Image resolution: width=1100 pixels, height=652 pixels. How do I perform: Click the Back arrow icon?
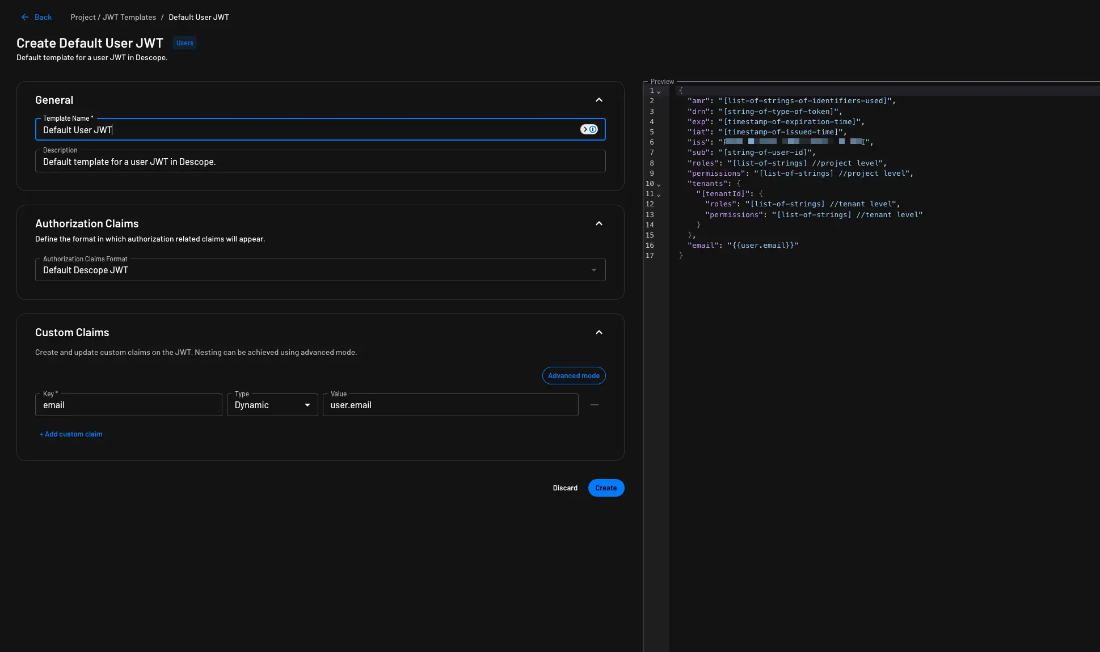[x=25, y=17]
